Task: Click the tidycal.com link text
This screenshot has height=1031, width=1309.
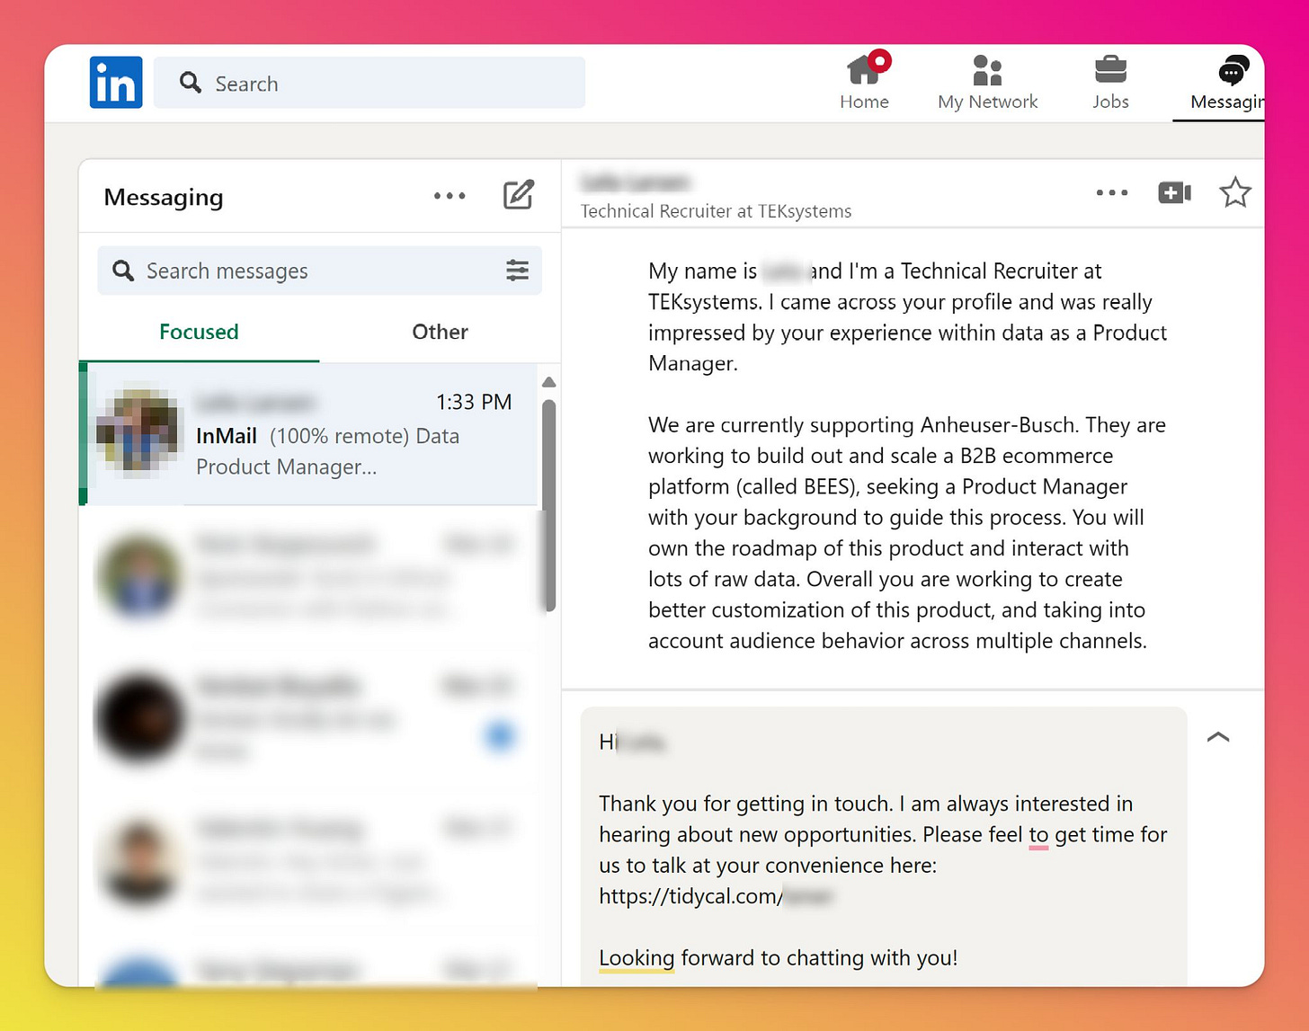Action: pyautogui.click(x=717, y=896)
